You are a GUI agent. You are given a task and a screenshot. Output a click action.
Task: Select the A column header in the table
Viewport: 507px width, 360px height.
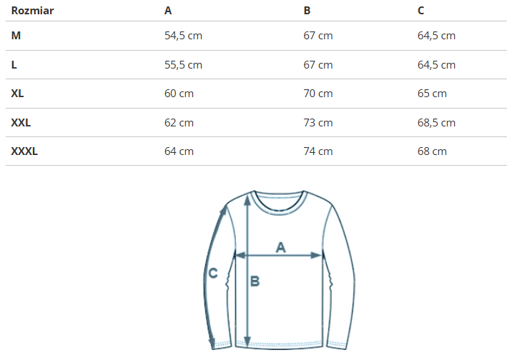coord(168,11)
